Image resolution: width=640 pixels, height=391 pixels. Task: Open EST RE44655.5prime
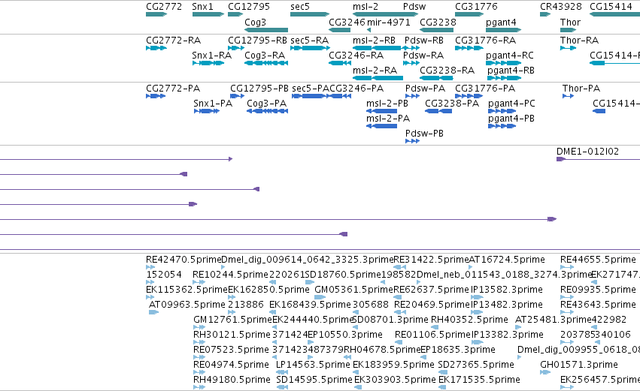598,260
